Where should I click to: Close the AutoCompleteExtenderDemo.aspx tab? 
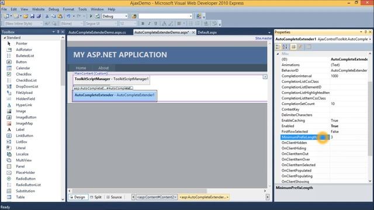click(x=193, y=33)
